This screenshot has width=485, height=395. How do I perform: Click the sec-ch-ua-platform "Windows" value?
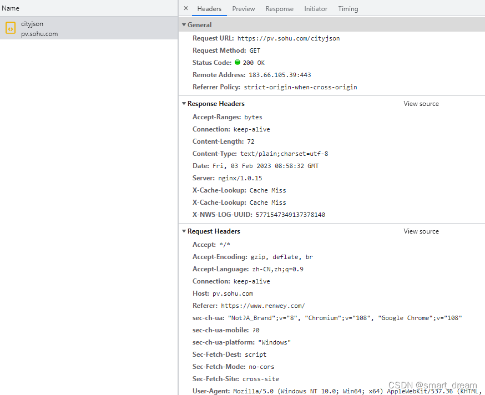(274, 342)
